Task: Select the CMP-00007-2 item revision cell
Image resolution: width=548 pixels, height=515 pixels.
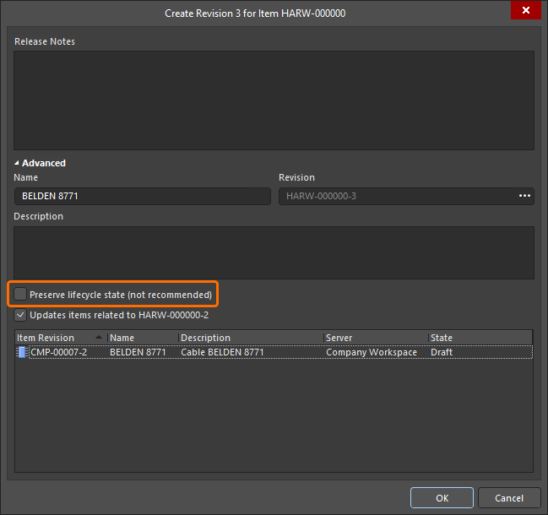Action: point(59,352)
